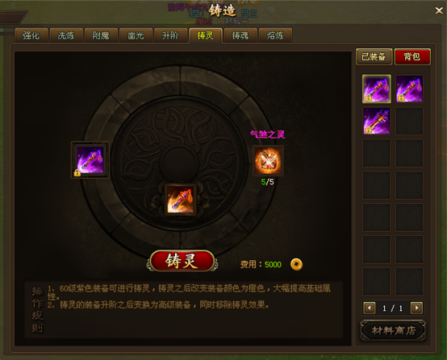Switch to the 强化 tab
Viewport: 447px width, 360px height.
click(31, 35)
